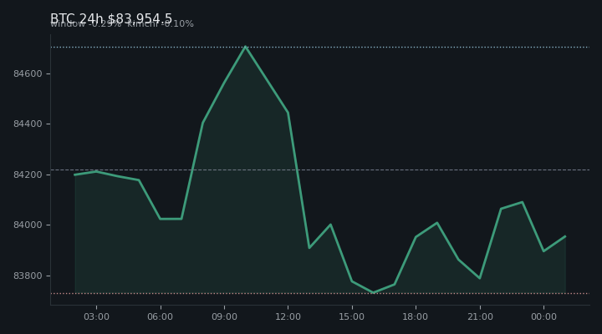The image size is (602, 334).
Task: Click the final data point of price line
Action: click(565, 236)
